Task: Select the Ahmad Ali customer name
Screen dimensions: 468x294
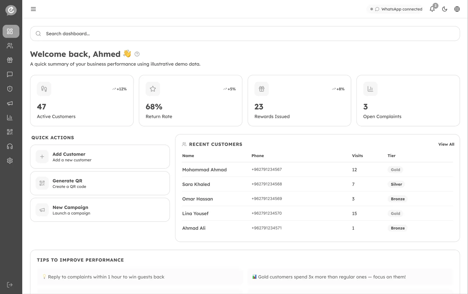Action: click(x=194, y=228)
